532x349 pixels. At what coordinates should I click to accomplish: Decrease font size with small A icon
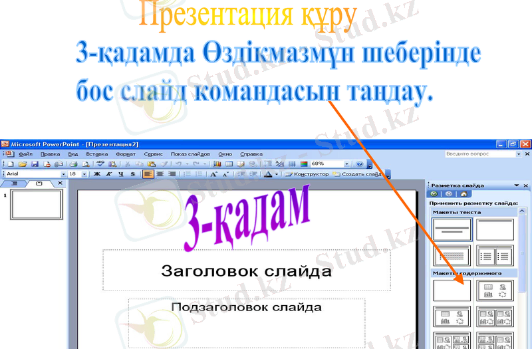(x=225, y=174)
